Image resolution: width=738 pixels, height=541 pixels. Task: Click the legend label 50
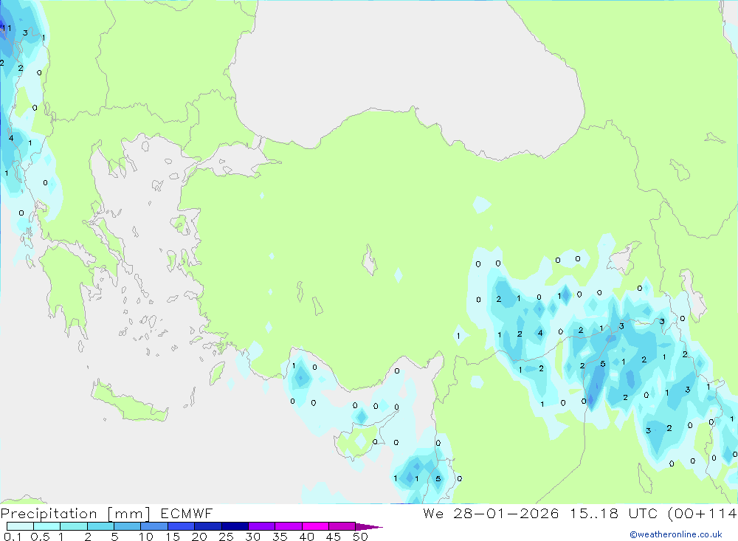(x=361, y=537)
